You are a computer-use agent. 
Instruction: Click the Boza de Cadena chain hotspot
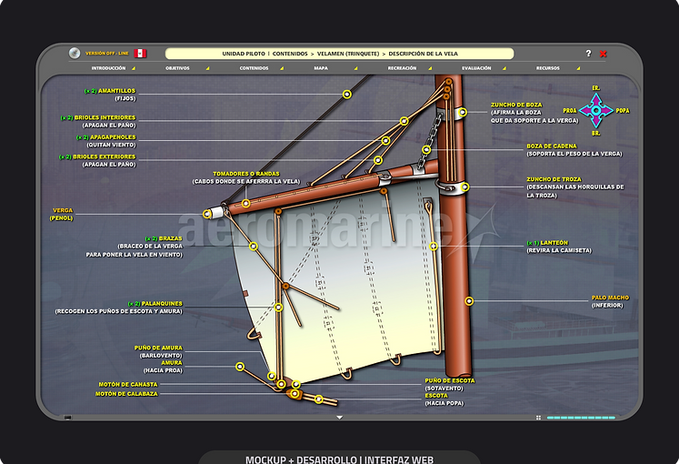coord(426,150)
